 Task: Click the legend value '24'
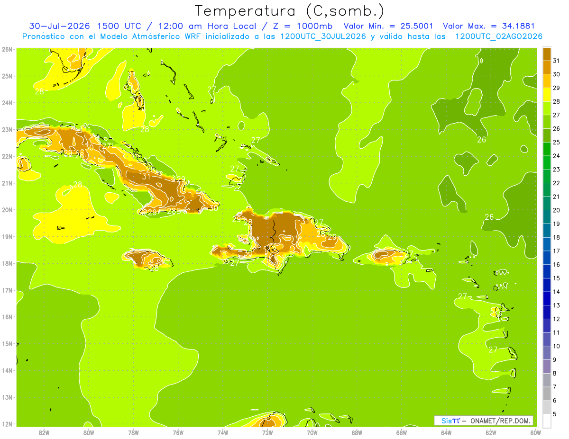pos(557,156)
